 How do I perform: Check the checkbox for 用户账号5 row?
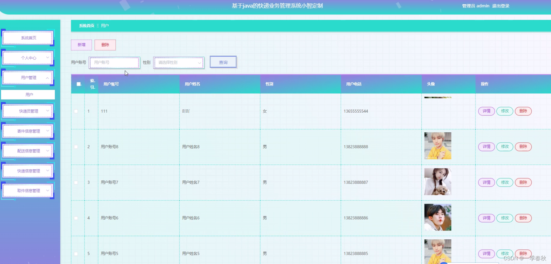(76, 253)
